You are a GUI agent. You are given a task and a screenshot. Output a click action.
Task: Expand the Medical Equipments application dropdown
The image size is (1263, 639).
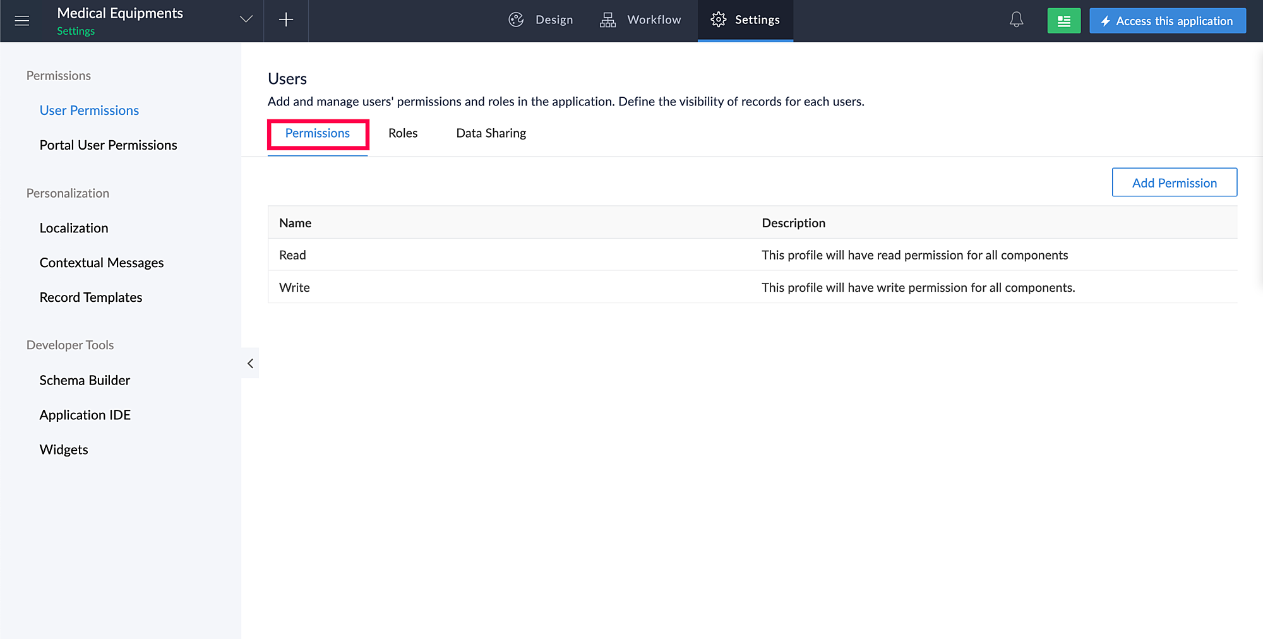[246, 20]
